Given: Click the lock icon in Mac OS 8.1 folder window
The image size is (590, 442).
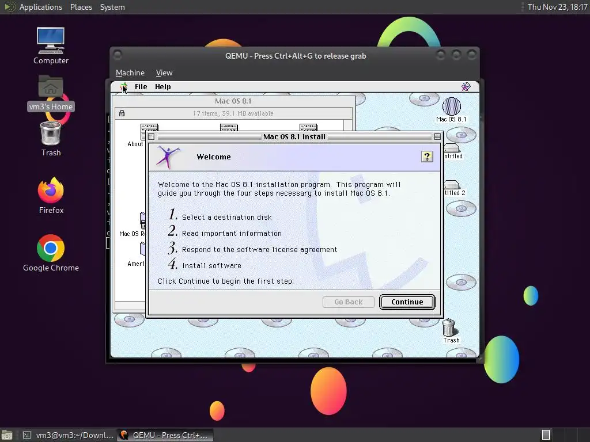Looking at the screenshot, I should [122, 113].
